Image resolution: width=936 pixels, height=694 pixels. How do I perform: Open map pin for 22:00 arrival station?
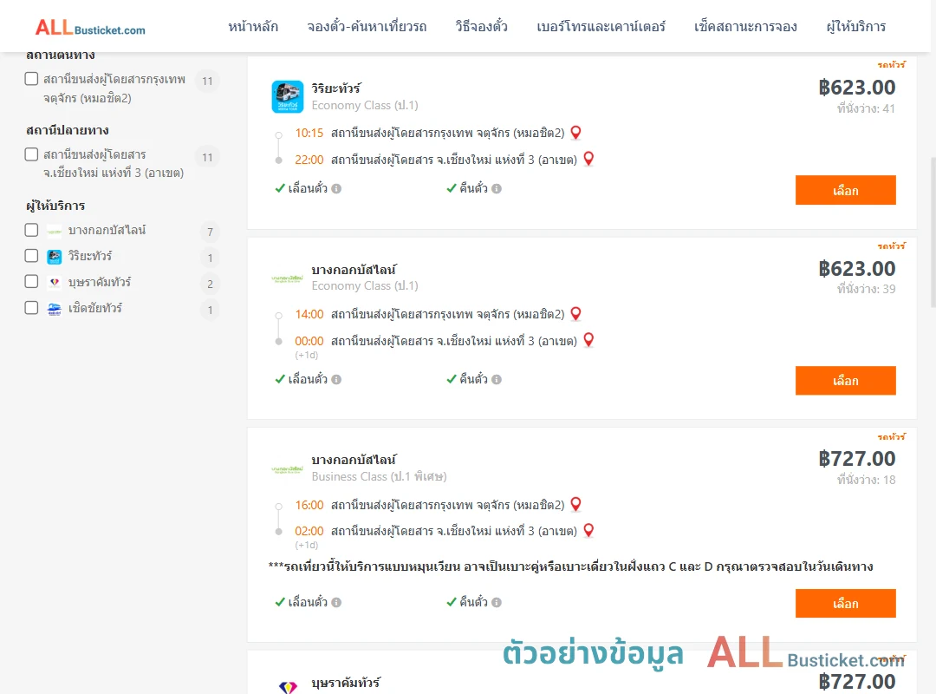[x=588, y=159]
